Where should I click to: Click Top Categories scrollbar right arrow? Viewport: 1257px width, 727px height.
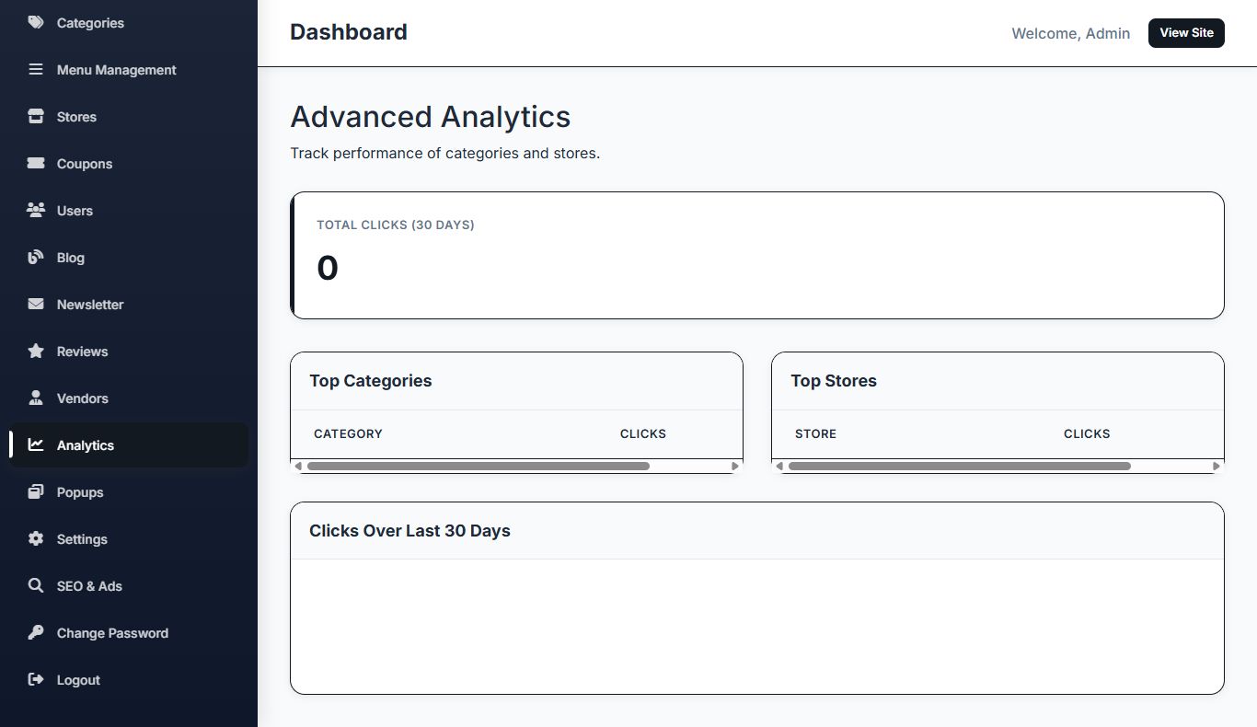[735, 467]
